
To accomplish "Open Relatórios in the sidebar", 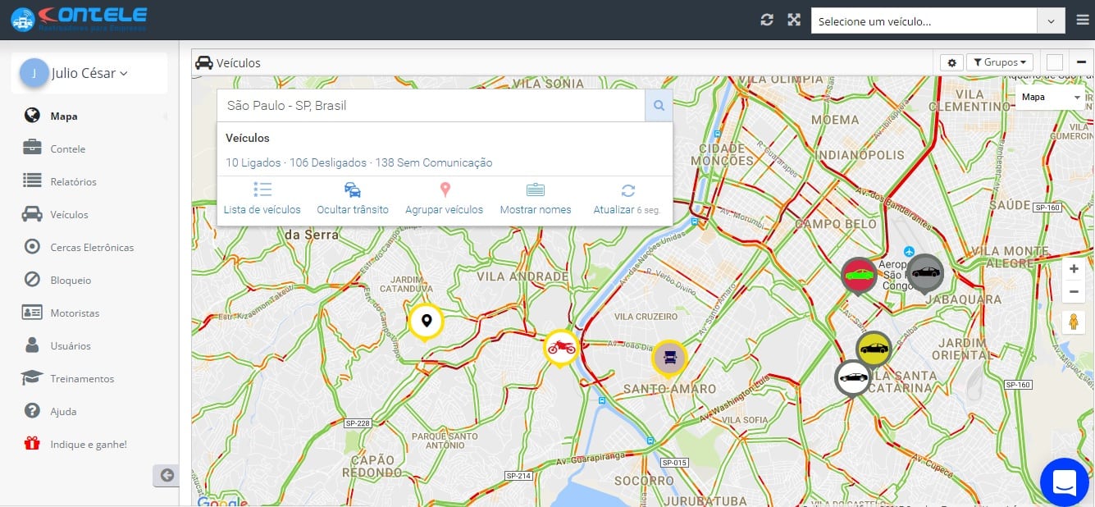I will click(x=73, y=181).
